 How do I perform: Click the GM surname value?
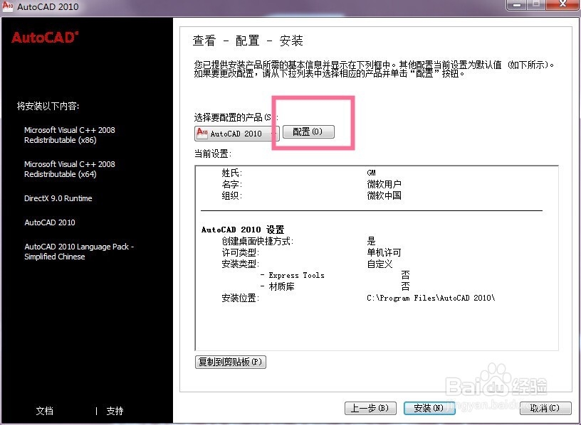click(371, 173)
